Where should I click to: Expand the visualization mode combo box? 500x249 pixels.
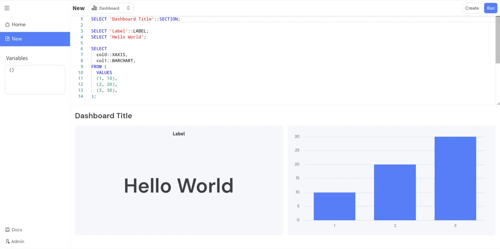point(110,8)
